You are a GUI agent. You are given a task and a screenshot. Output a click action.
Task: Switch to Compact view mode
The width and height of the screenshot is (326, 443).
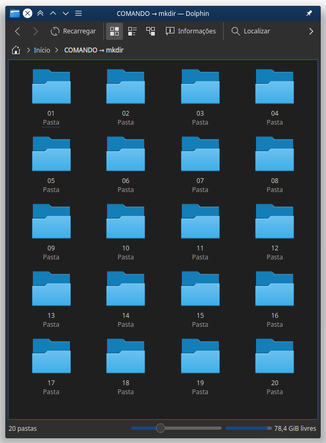click(133, 31)
